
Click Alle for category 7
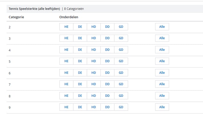click(162, 84)
